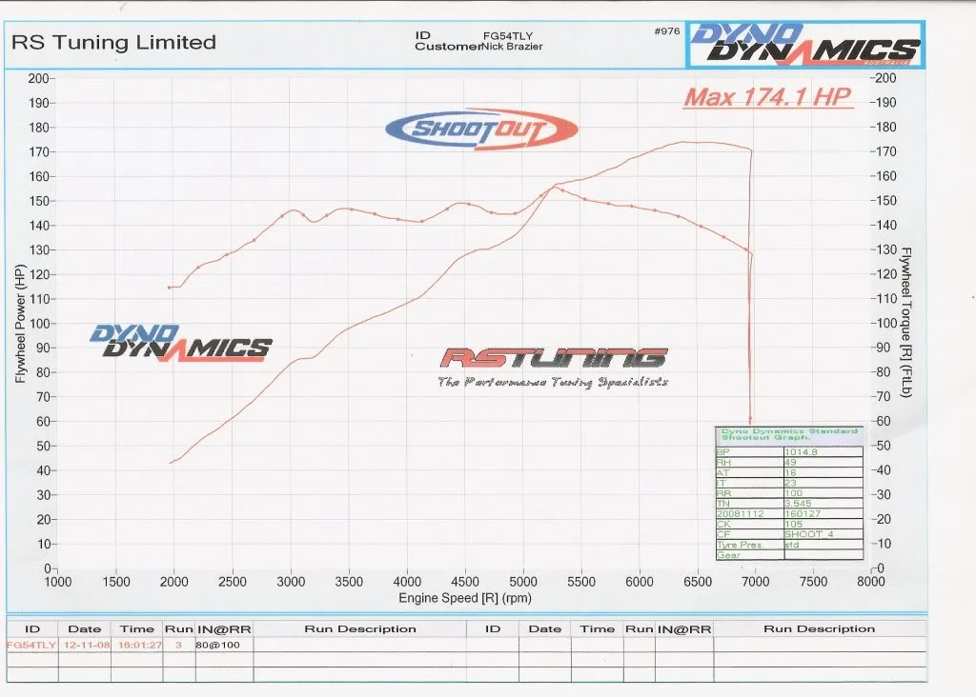This screenshot has height=697, width=976.
Task: Click the left 'Run Description' column header
Action: pos(359,628)
